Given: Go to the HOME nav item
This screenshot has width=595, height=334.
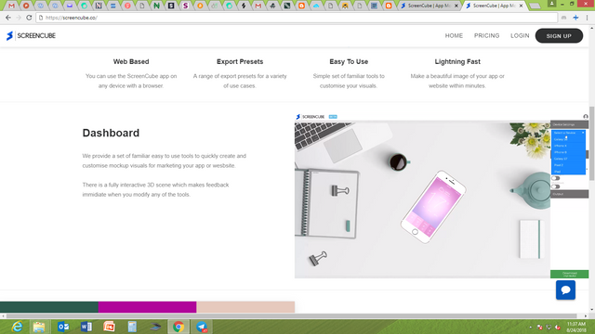Looking at the screenshot, I should [x=454, y=35].
